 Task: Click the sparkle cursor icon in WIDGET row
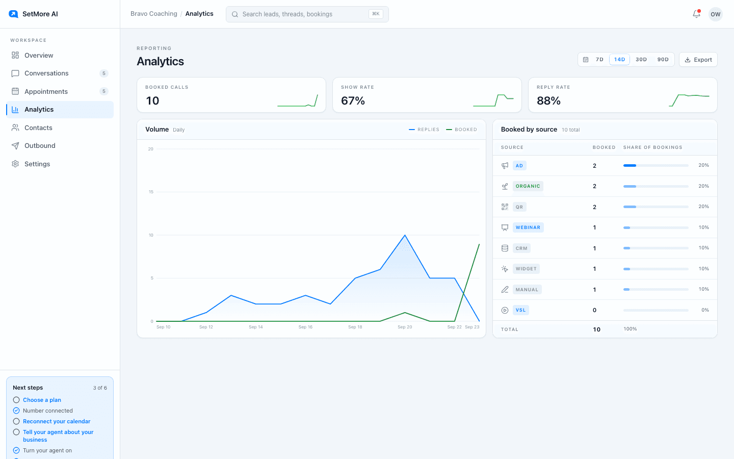click(x=505, y=269)
